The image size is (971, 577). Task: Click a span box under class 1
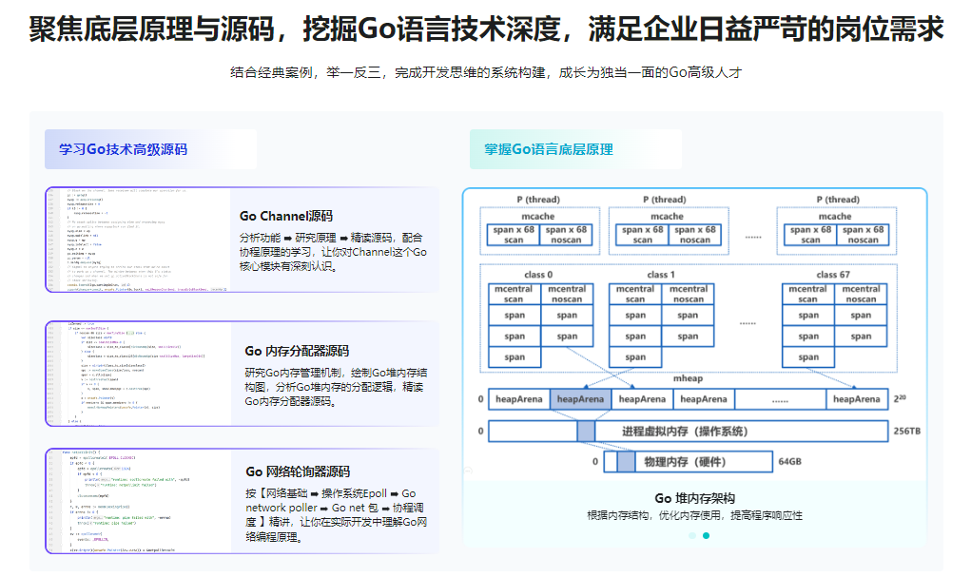point(635,316)
